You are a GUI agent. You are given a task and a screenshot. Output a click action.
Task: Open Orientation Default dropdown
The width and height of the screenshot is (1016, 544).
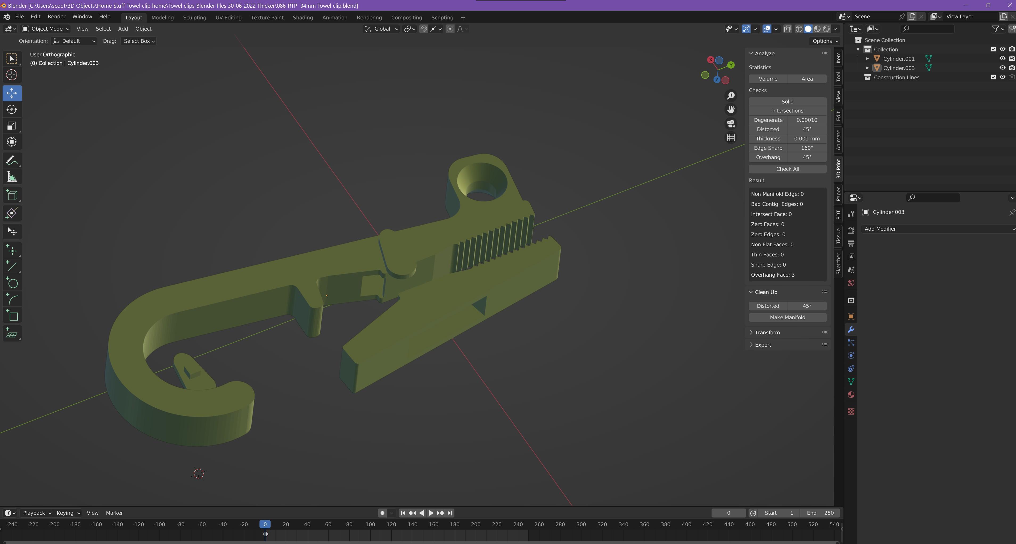click(74, 41)
